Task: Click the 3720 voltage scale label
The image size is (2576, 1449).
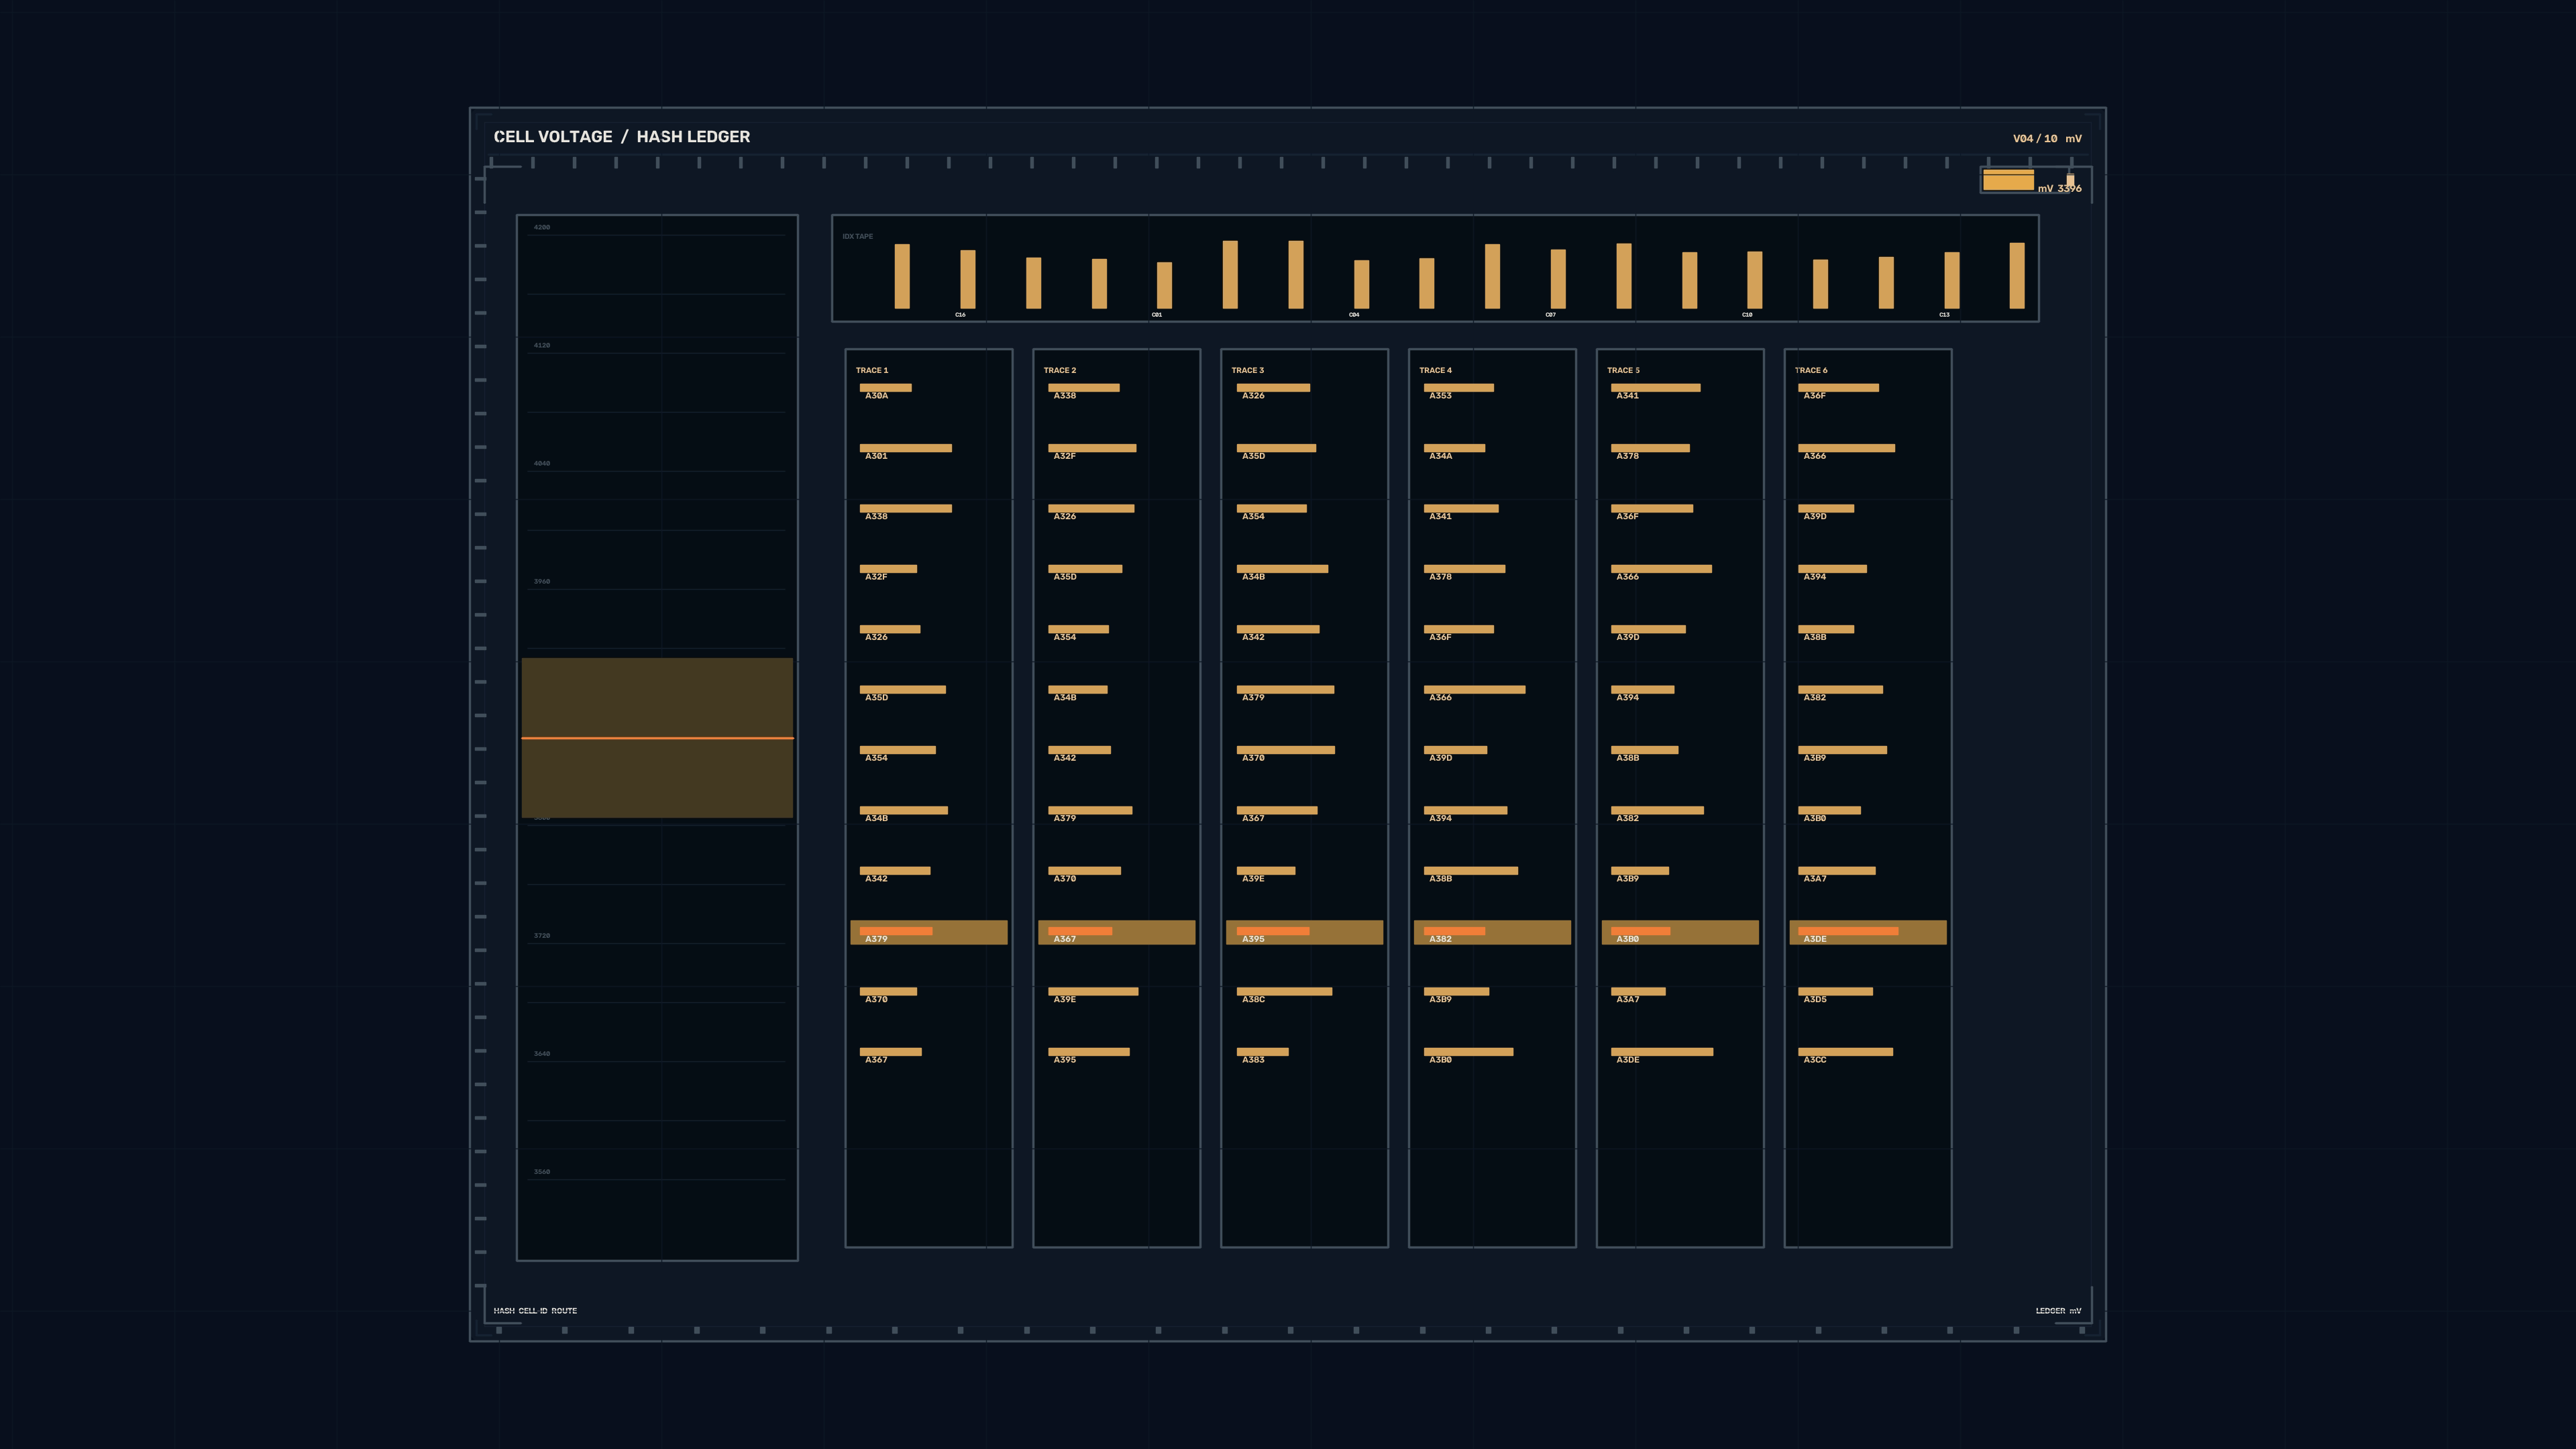Action: click(541, 935)
